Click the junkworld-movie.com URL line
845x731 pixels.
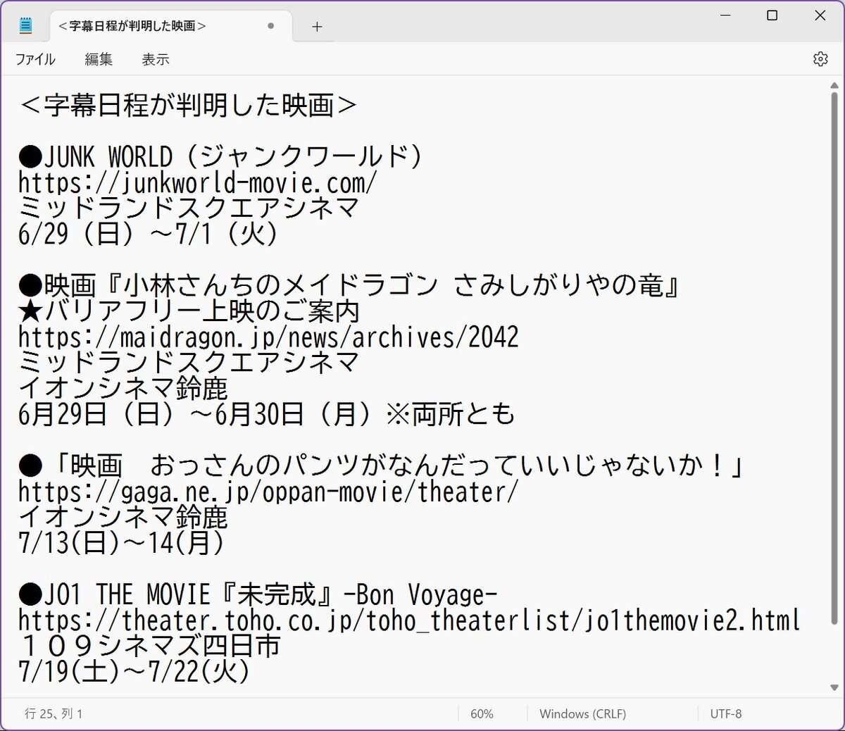click(198, 182)
